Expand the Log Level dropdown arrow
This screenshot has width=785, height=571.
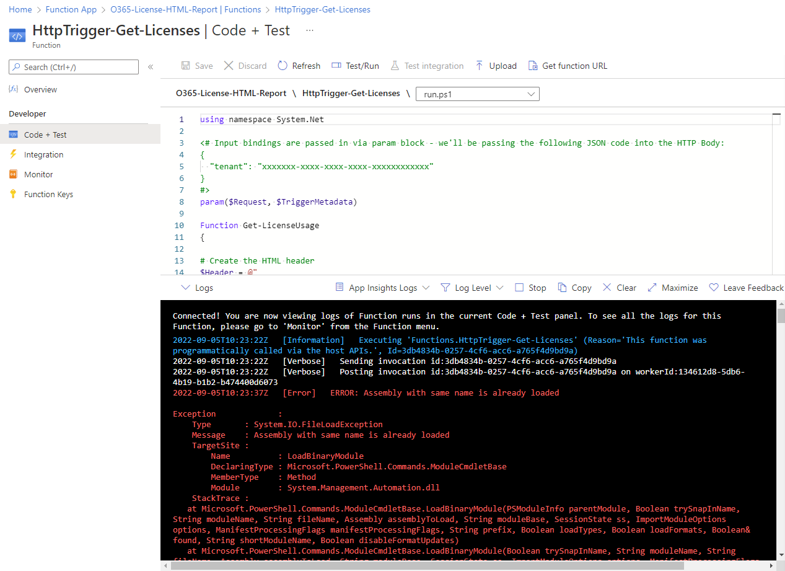(x=500, y=288)
